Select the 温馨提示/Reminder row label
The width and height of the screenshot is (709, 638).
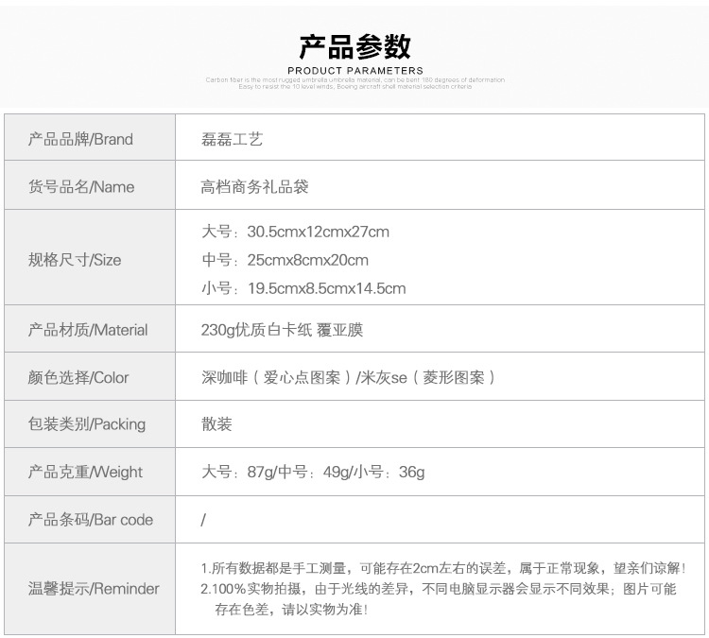94,588
